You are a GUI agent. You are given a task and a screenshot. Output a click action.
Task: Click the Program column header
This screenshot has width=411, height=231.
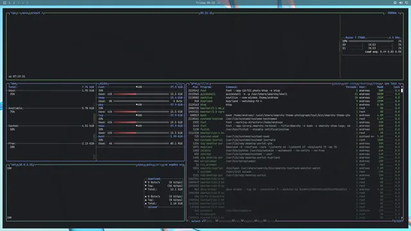point(206,87)
